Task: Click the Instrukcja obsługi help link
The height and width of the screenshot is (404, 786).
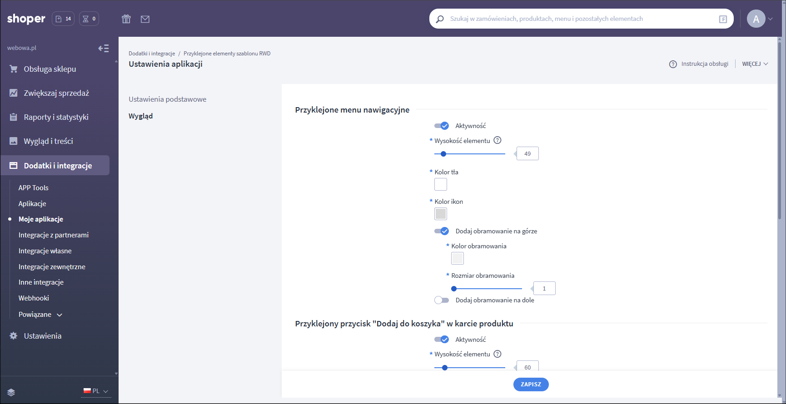Action: 699,64
